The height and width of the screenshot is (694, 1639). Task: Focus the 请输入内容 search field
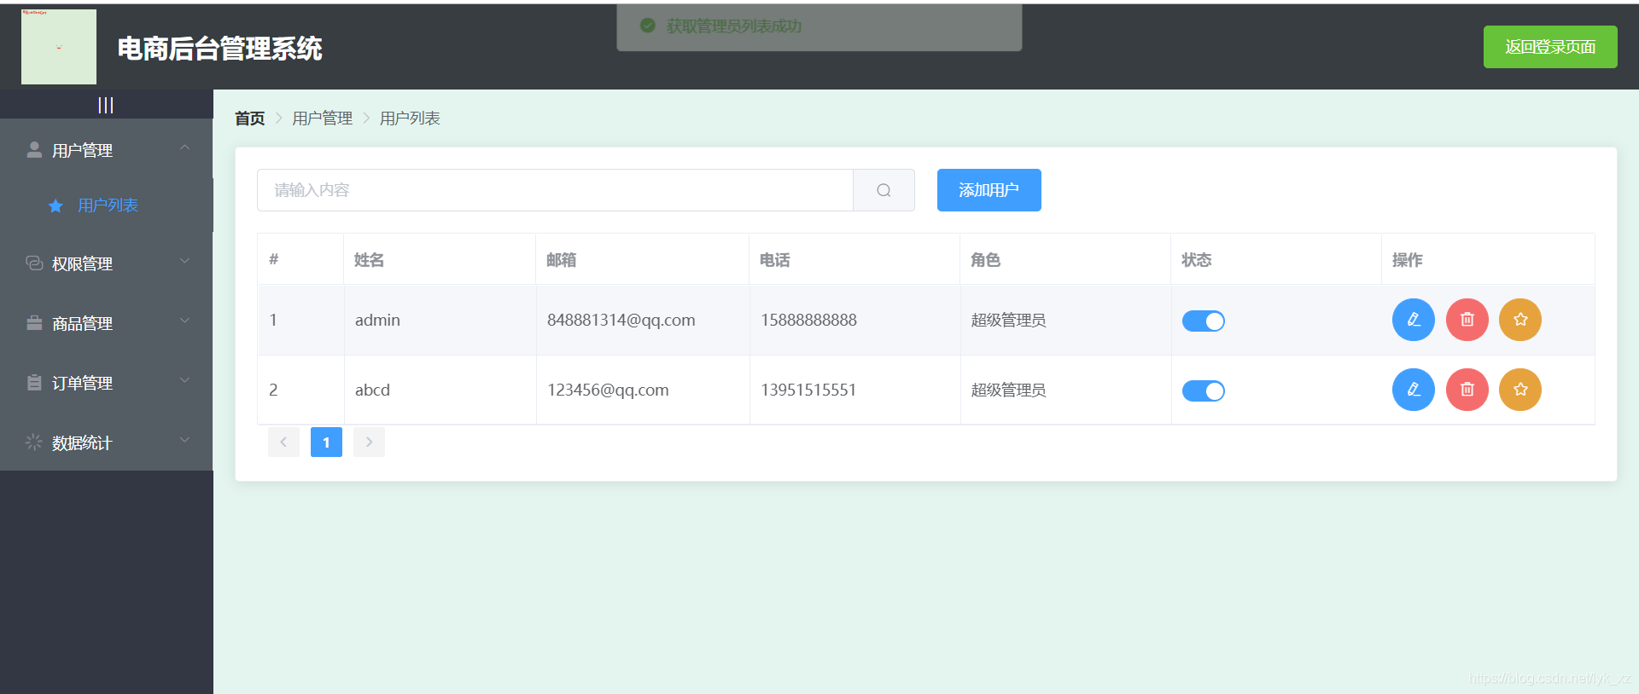[555, 190]
